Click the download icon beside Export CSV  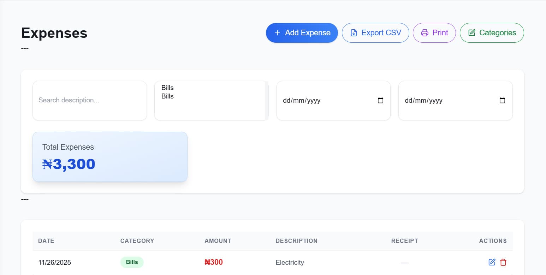354,32
